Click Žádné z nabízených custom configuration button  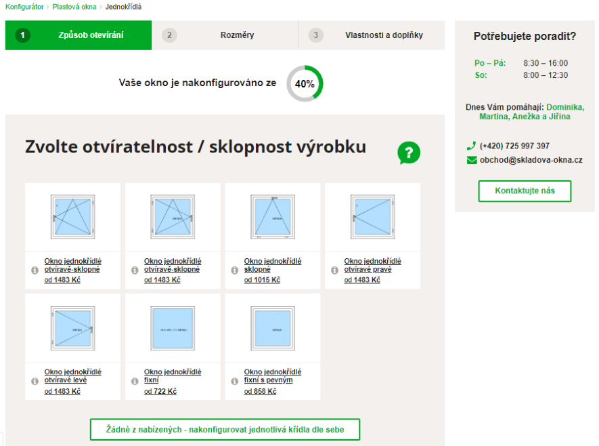point(225,430)
